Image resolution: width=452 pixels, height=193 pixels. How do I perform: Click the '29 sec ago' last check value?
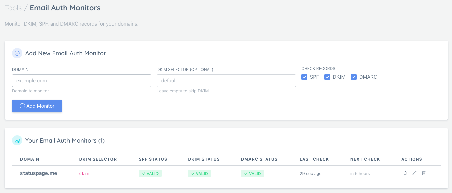click(311, 174)
